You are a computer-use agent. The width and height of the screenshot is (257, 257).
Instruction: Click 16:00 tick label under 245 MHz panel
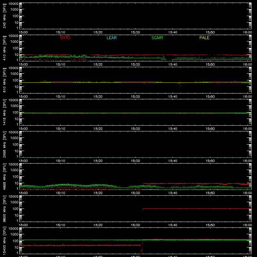pos(247,32)
